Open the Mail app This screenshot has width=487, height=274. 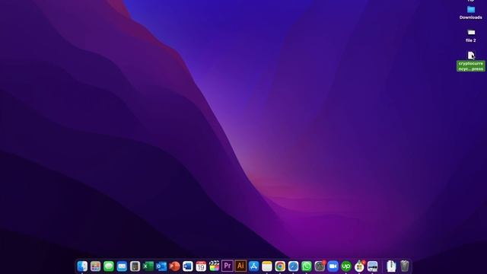click(x=122, y=266)
